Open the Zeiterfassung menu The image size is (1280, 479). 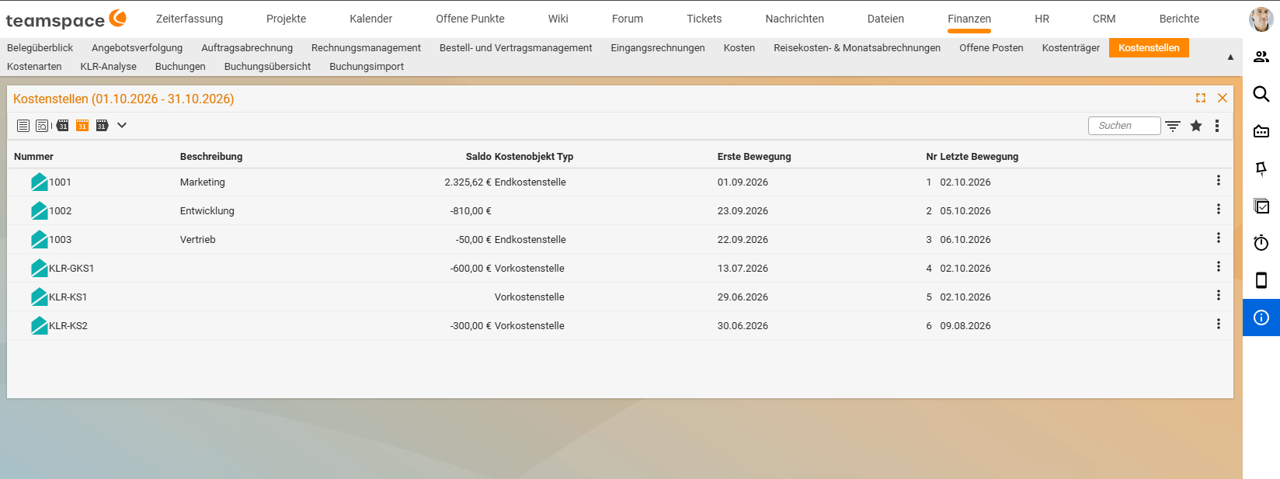coord(190,19)
